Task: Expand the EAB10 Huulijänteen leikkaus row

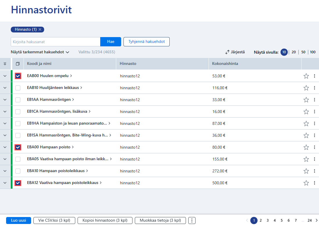Action: (5, 88)
